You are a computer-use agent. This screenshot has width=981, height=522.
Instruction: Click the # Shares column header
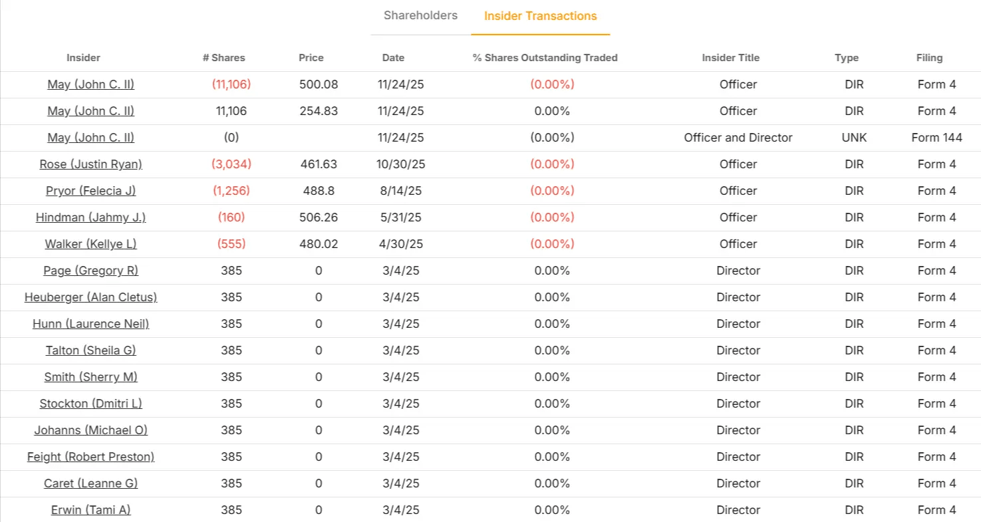(224, 58)
